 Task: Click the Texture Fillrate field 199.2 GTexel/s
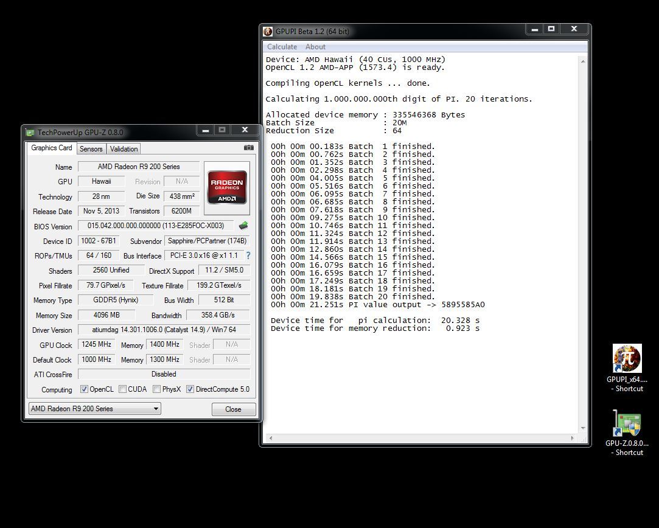pos(218,285)
